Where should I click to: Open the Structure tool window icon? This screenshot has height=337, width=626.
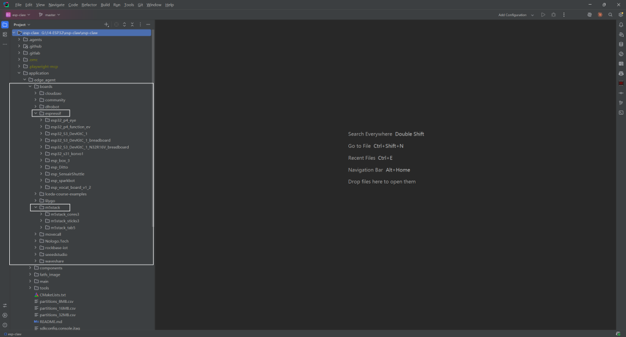click(x=5, y=35)
